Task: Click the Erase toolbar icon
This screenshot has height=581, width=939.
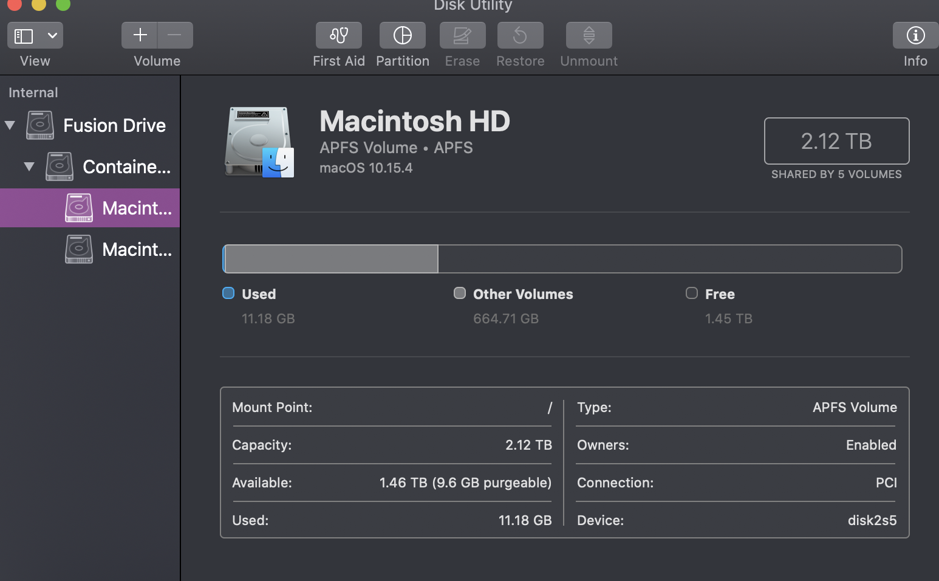Action: tap(462, 35)
